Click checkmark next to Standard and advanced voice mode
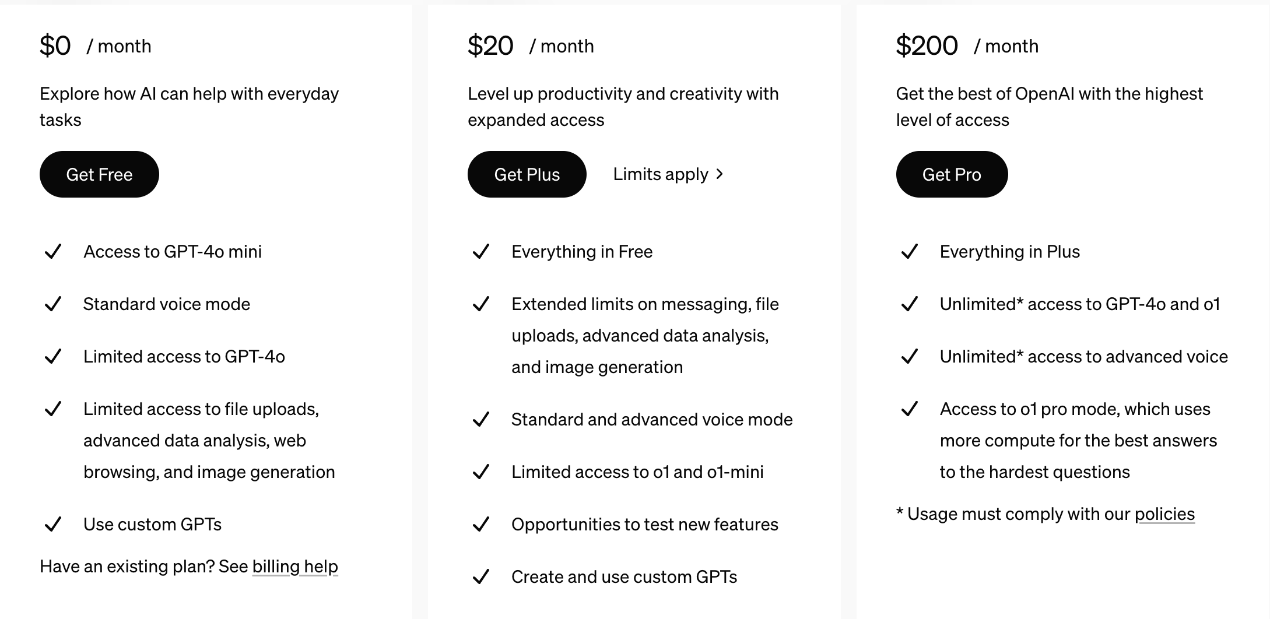Image resolution: width=1270 pixels, height=619 pixels. [481, 420]
